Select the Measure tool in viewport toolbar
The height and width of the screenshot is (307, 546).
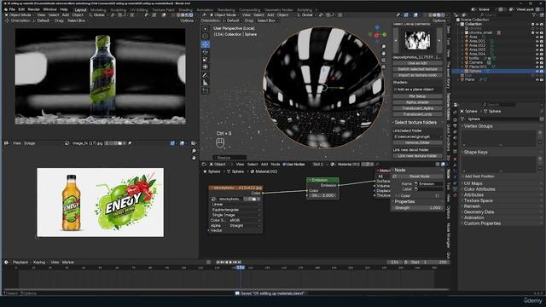[205, 83]
